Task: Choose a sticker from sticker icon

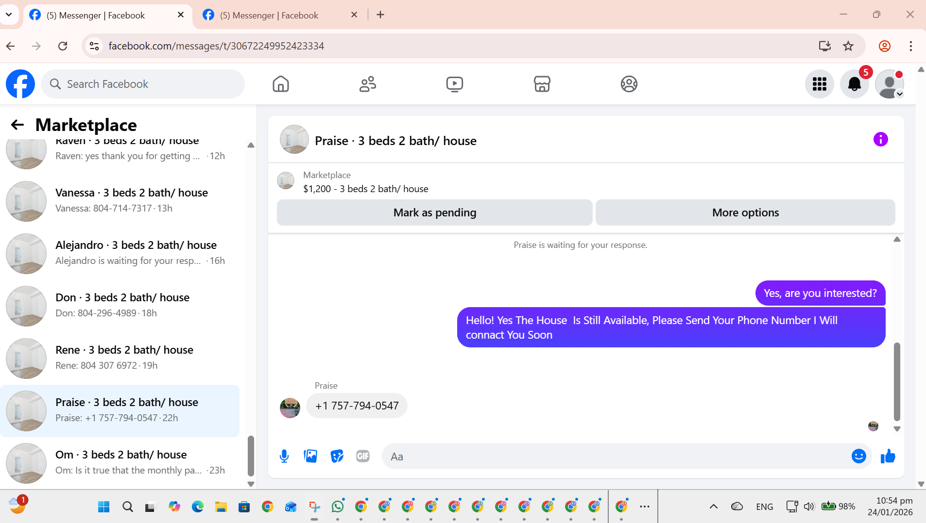Action: click(x=337, y=456)
